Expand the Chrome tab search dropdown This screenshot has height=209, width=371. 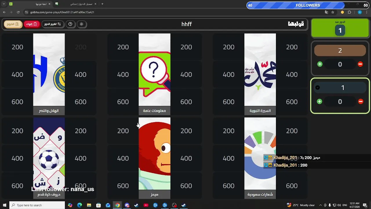tap(4, 4)
